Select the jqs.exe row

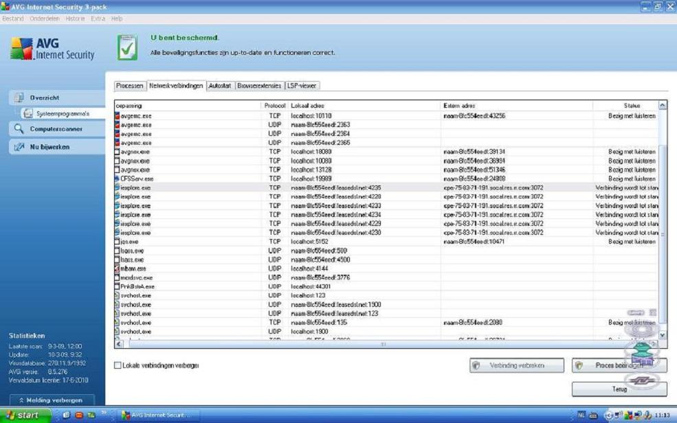tap(386, 242)
